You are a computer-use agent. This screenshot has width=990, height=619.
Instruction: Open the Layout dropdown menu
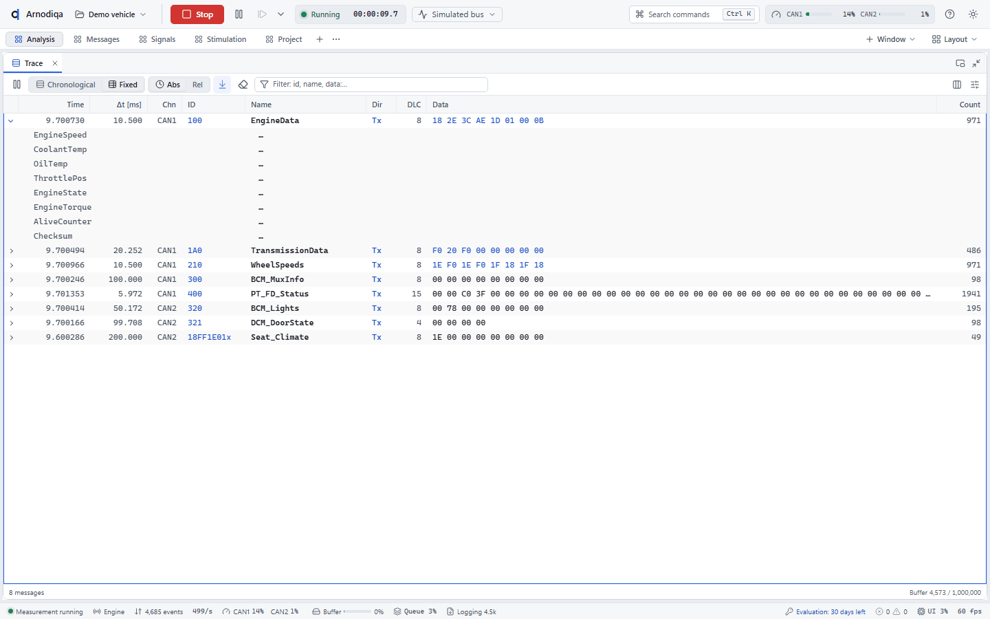(x=954, y=39)
